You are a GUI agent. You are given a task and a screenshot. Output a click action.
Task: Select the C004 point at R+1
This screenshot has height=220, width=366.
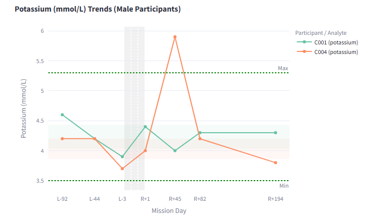[145, 150]
